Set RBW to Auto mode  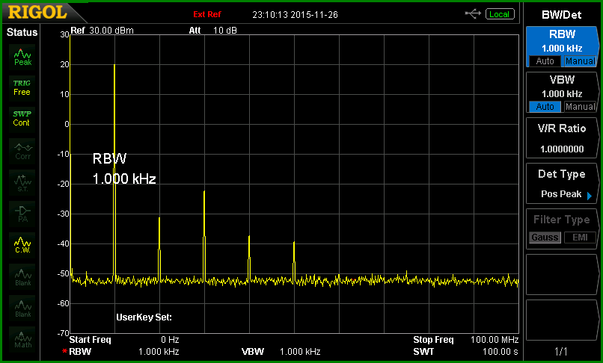(545, 61)
